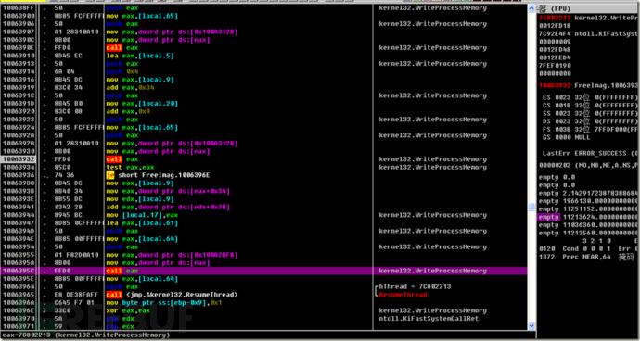
Task: Click the flags value 00000202
Action: (x=555, y=165)
